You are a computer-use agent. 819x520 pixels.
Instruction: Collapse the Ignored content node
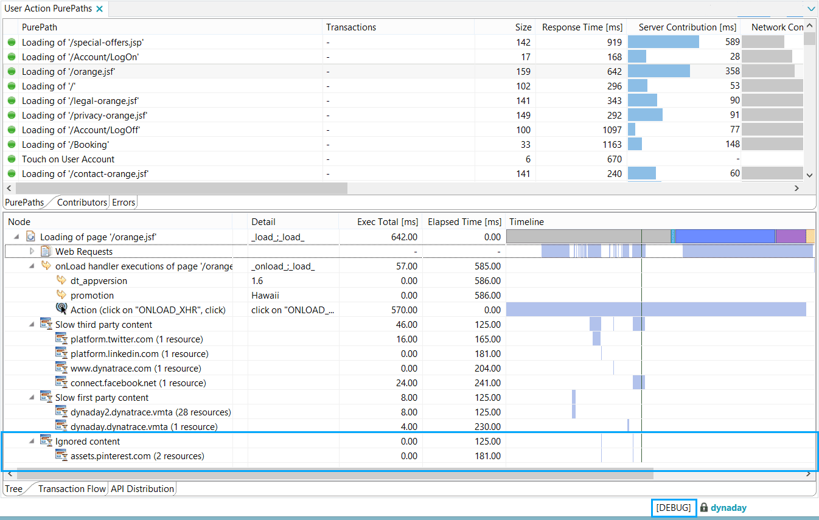click(32, 442)
